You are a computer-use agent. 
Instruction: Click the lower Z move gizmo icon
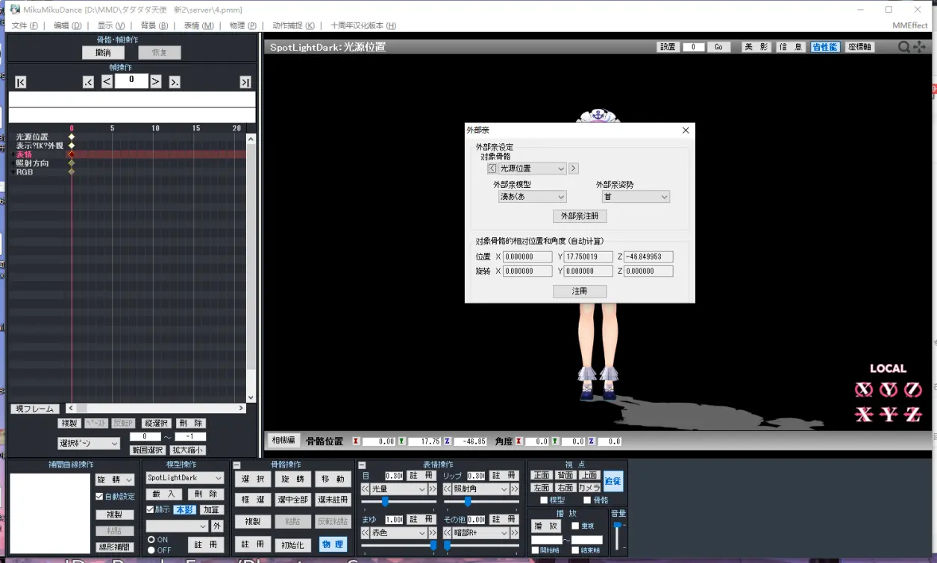913,415
